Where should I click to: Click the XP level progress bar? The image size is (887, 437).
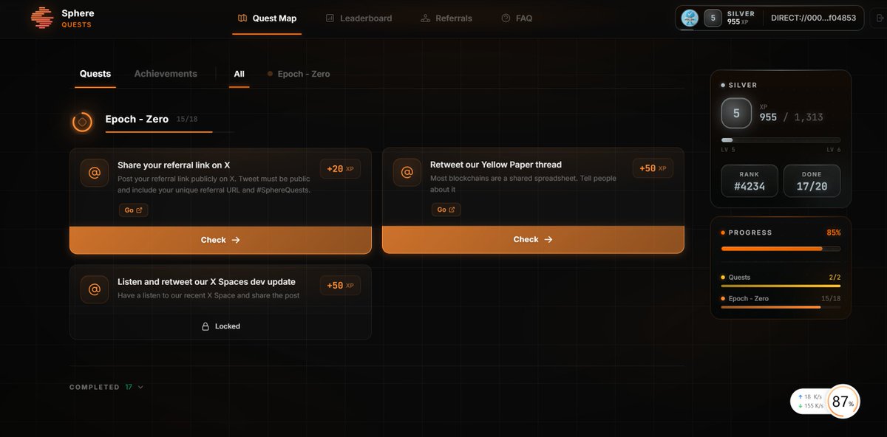click(781, 140)
